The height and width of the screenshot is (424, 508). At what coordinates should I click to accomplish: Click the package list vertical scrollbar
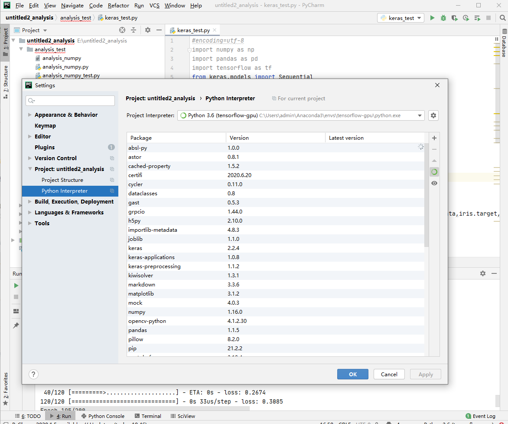pos(427,195)
